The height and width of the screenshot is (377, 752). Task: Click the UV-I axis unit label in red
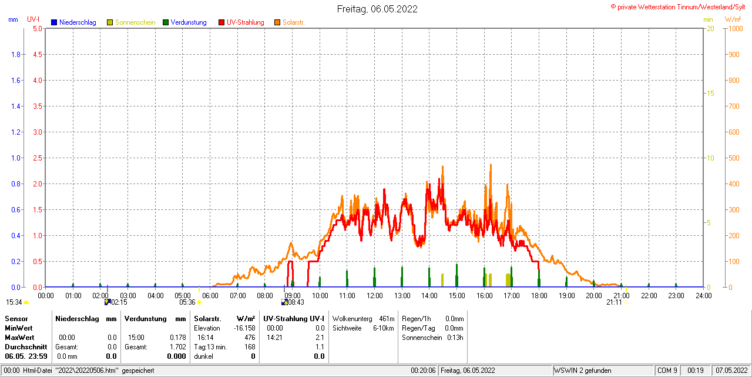coord(33,19)
